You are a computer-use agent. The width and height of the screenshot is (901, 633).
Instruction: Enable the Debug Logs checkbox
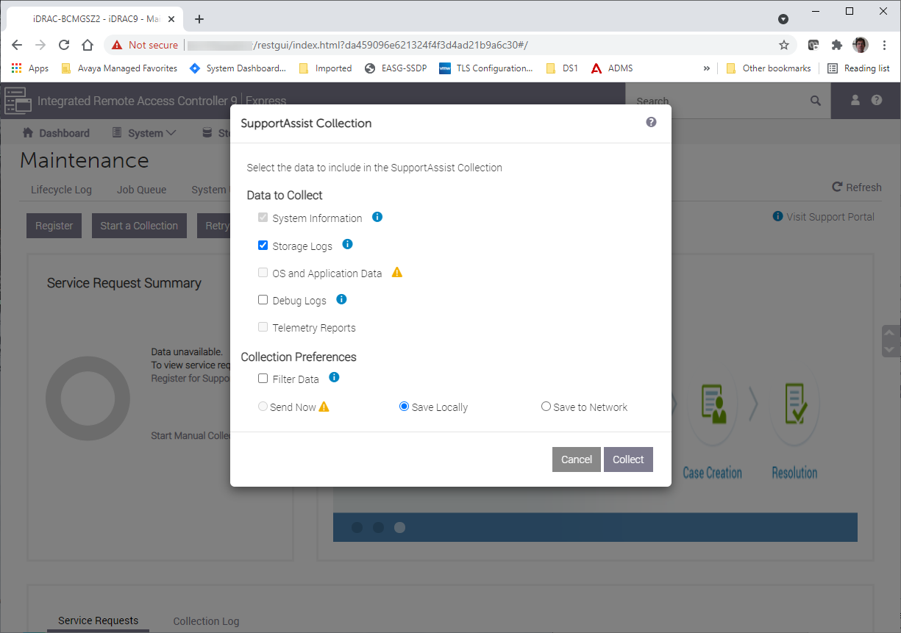tap(263, 300)
